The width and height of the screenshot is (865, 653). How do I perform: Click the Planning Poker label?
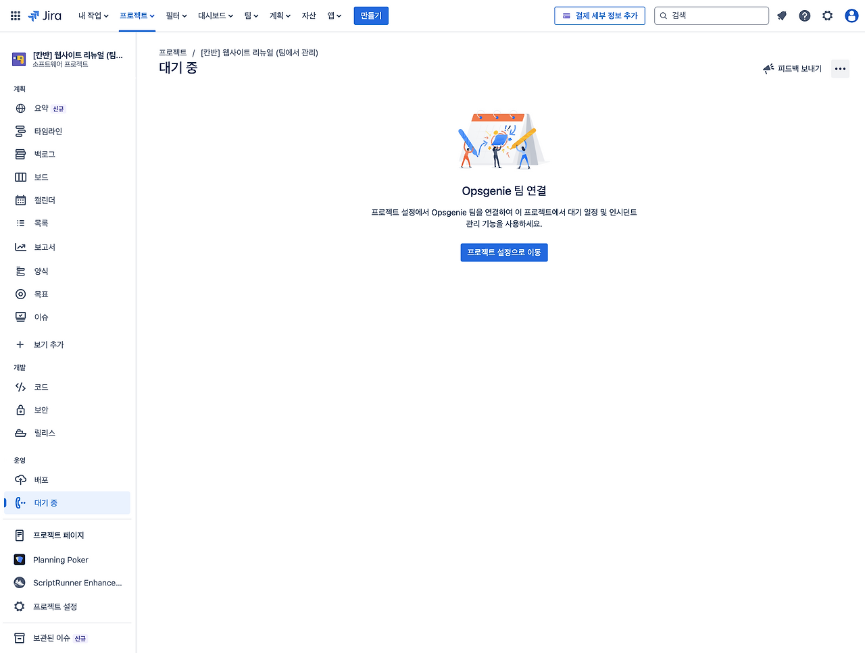[x=61, y=560]
